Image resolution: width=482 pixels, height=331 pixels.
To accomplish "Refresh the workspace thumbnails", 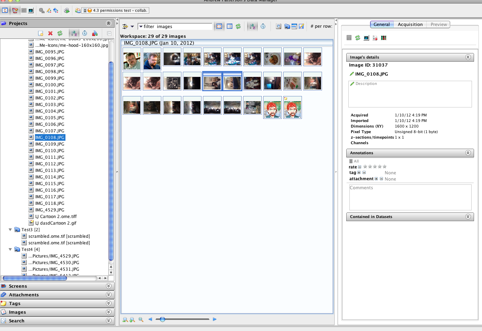I will pyautogui.click(x=238, y=26).
